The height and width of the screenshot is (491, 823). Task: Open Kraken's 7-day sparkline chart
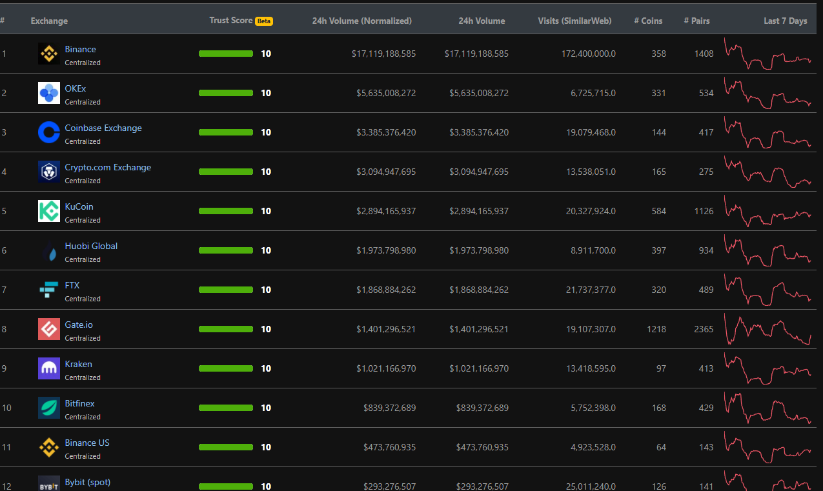click(767, 368)
